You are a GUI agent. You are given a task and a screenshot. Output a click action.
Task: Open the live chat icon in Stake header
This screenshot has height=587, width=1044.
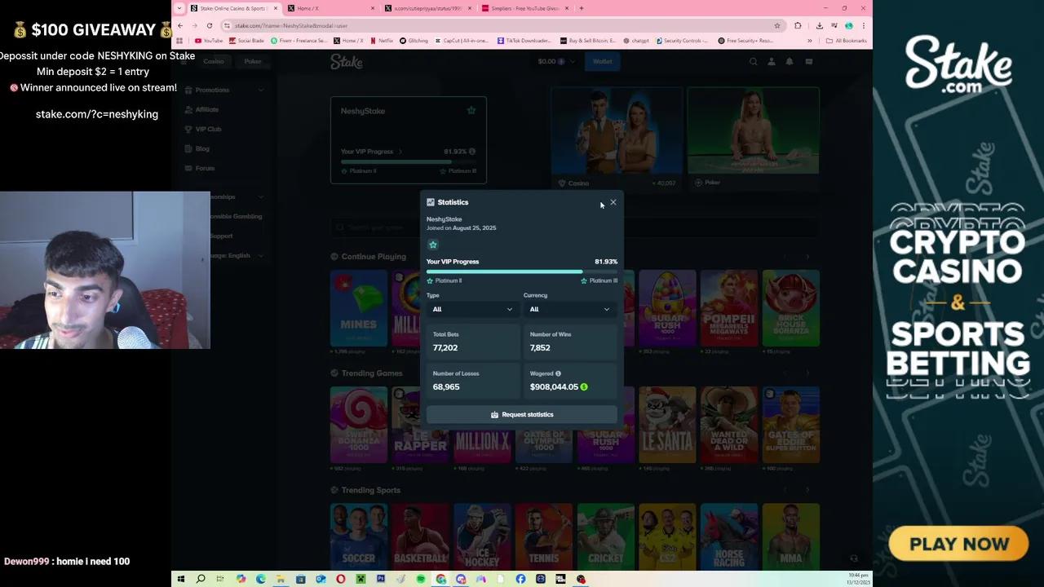coord(808,61)
